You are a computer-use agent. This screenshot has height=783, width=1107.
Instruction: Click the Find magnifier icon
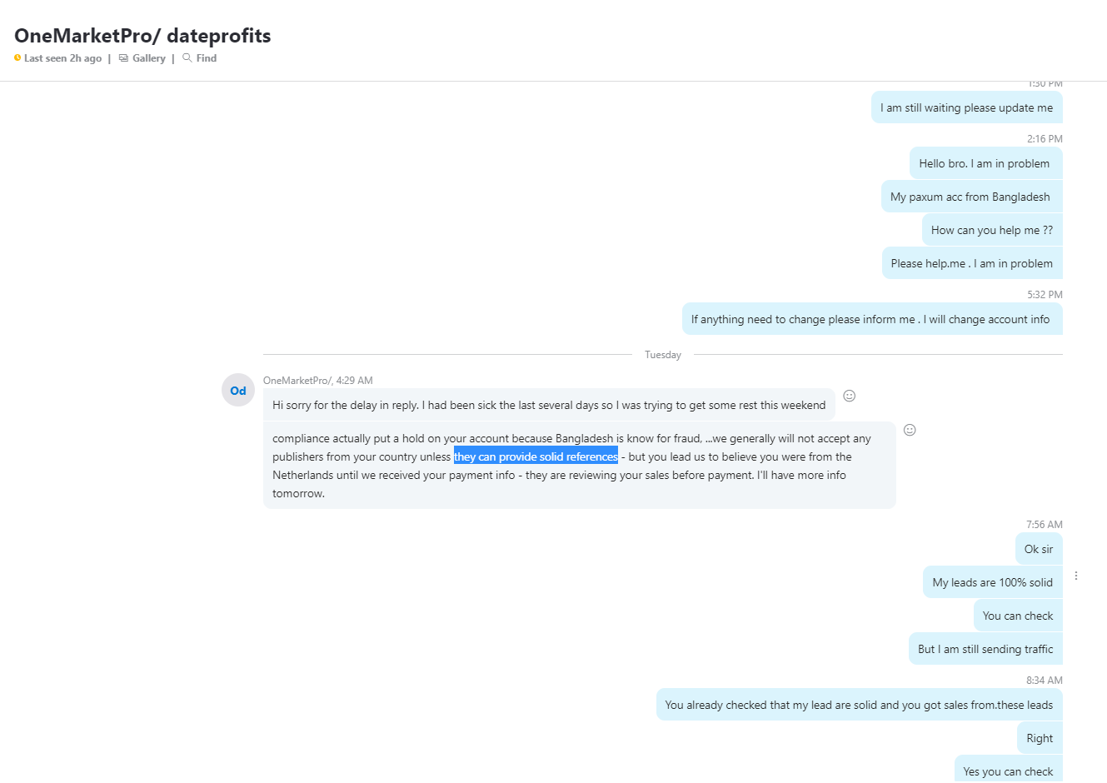pos(187,57)
